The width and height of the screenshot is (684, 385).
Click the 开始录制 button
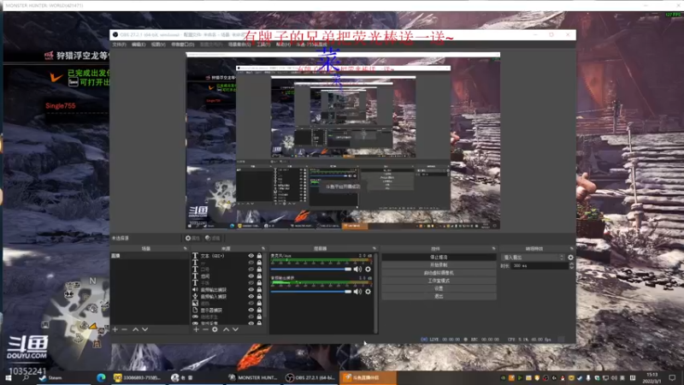pos(439,265)
